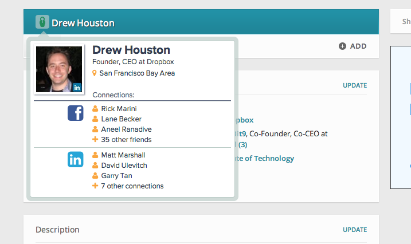This screenshot has width=411, height=244.
Task: Click the Facebook logo icon
Action: point(76,113)
